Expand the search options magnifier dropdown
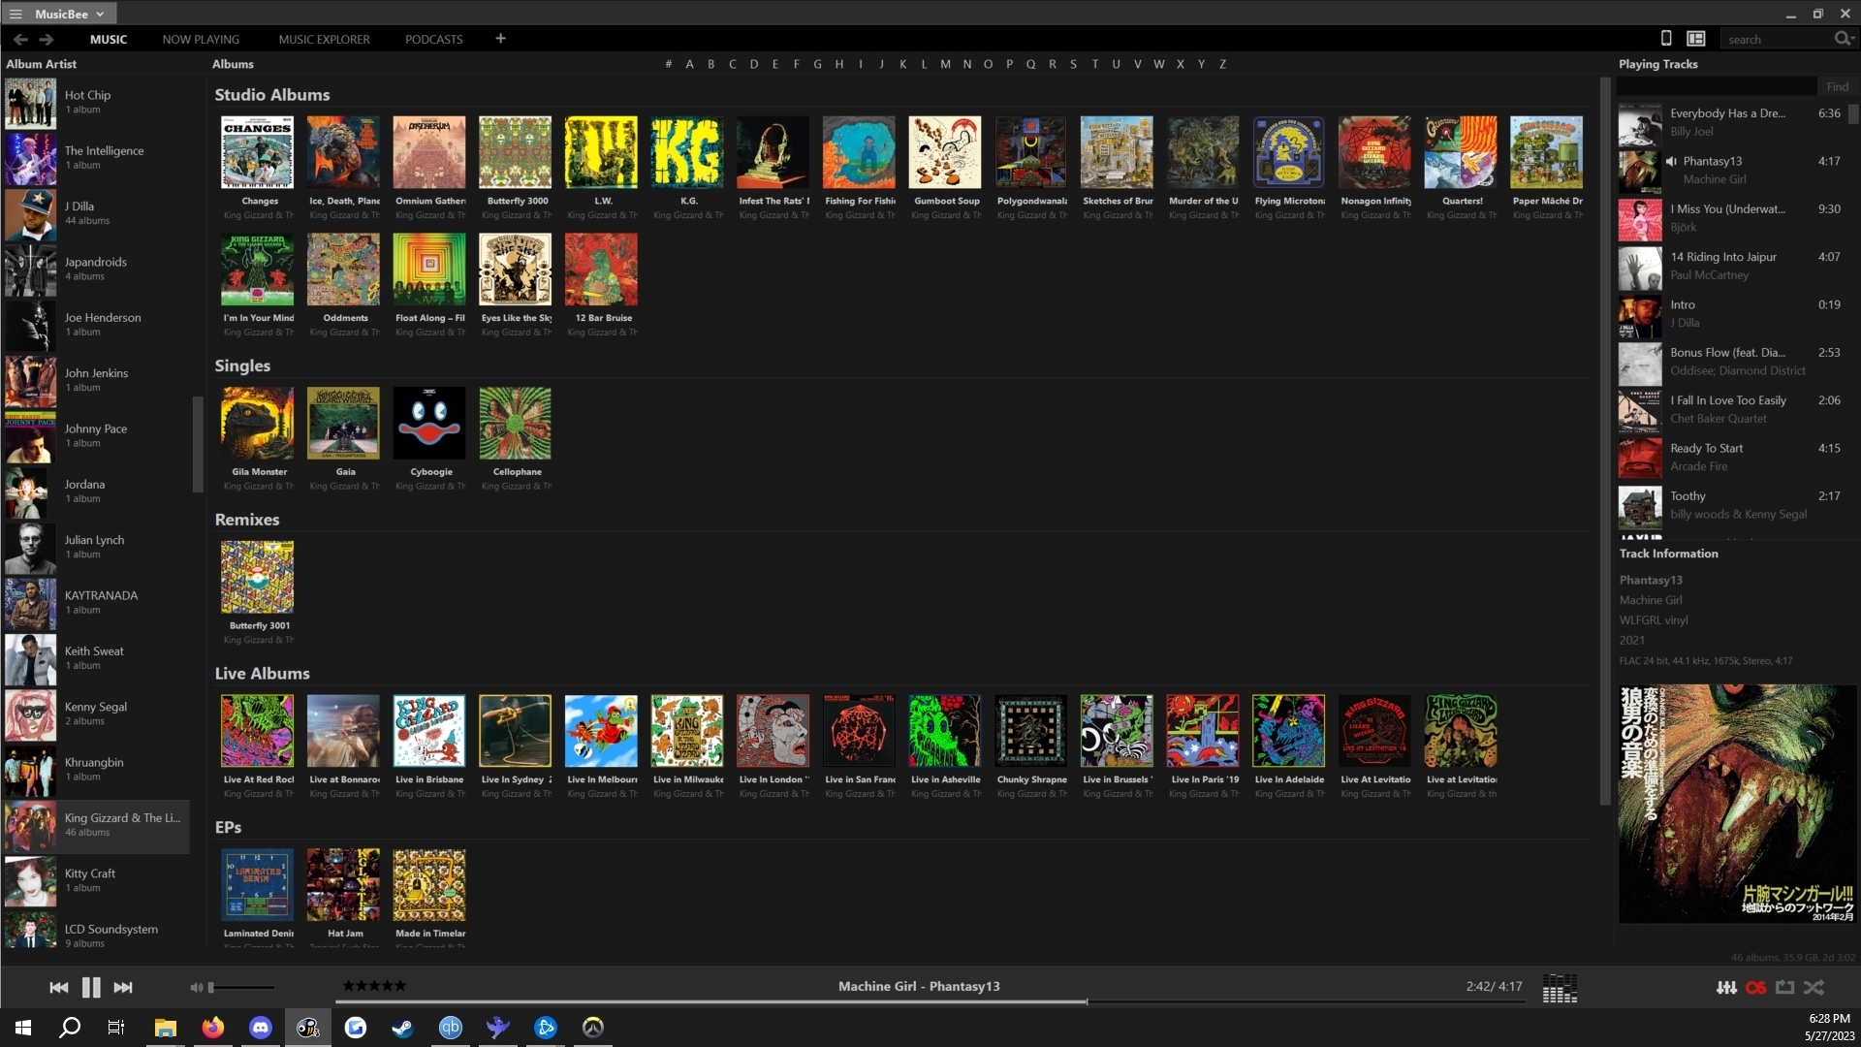The image size is (1861, 1047). click(x=1844, y=39)
